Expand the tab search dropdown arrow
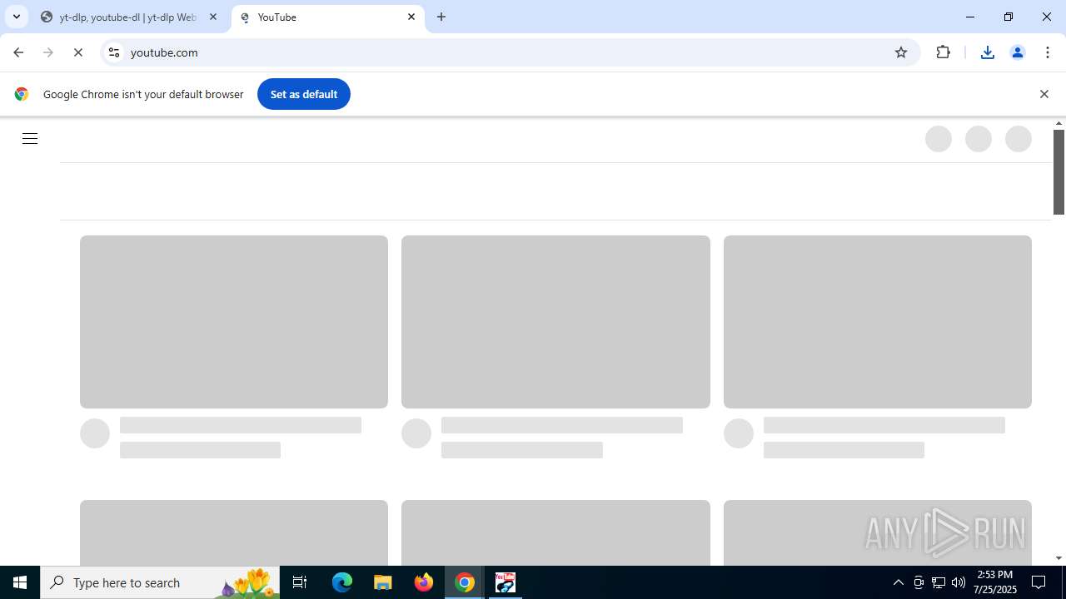Screen dimensions: 1066x599 pyautogui.click(x=16, y=17)
